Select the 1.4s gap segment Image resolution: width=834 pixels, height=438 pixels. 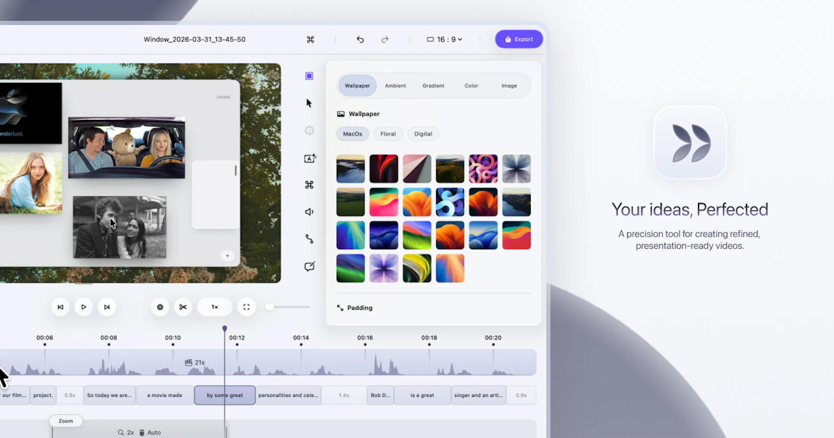point(344,395)
